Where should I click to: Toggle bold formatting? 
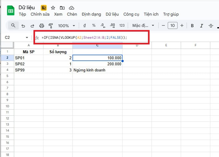coord(192,26)
